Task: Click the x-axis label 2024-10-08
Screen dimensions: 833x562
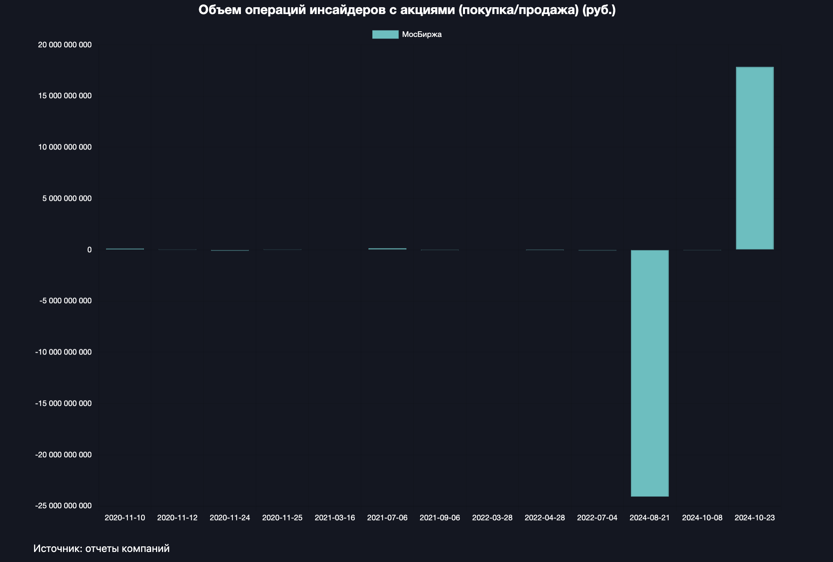Action: (702, 518)
